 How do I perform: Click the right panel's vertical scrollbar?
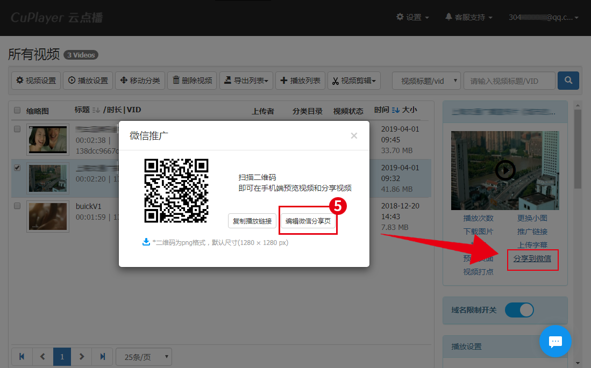[x=578, y=149]
